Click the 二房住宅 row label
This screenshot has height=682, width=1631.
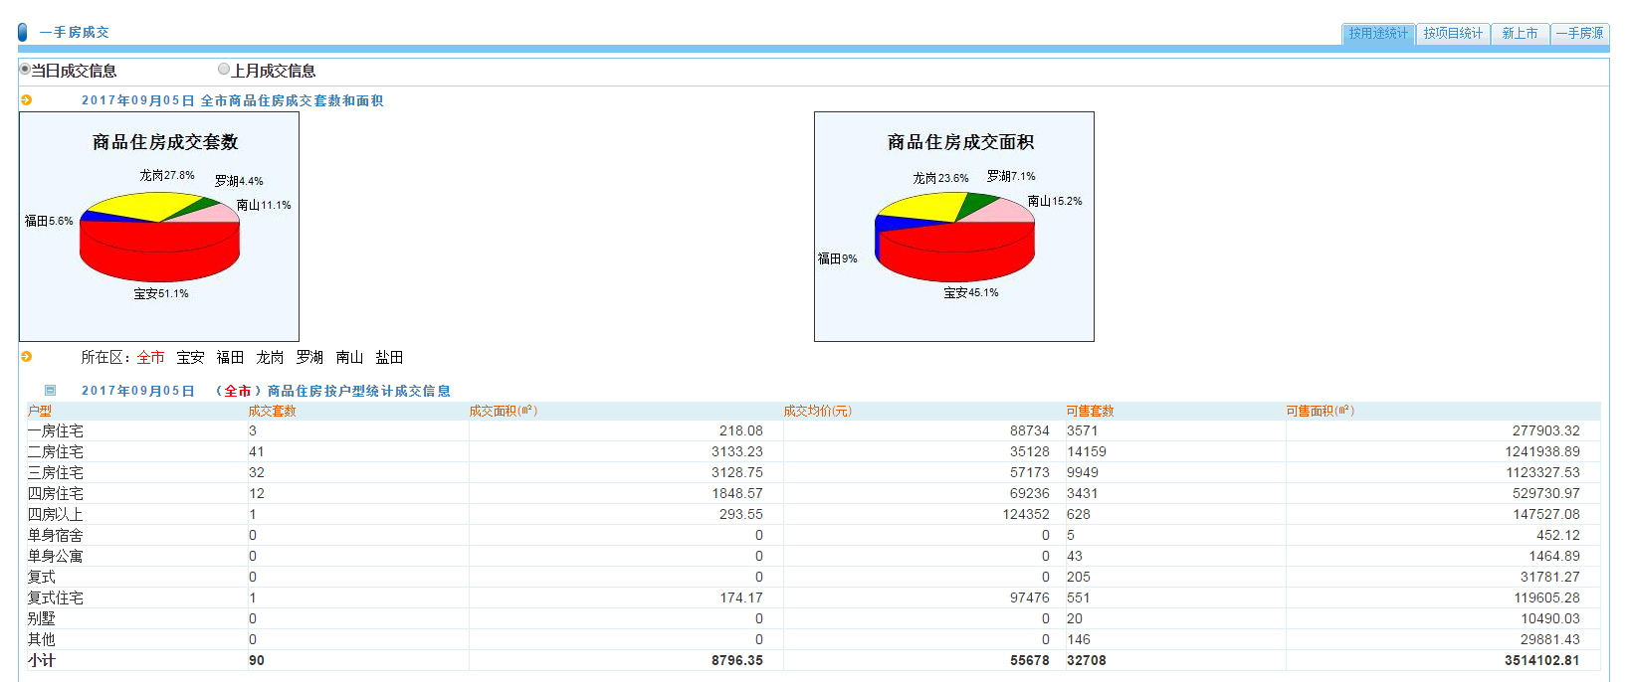coord(56,451)
